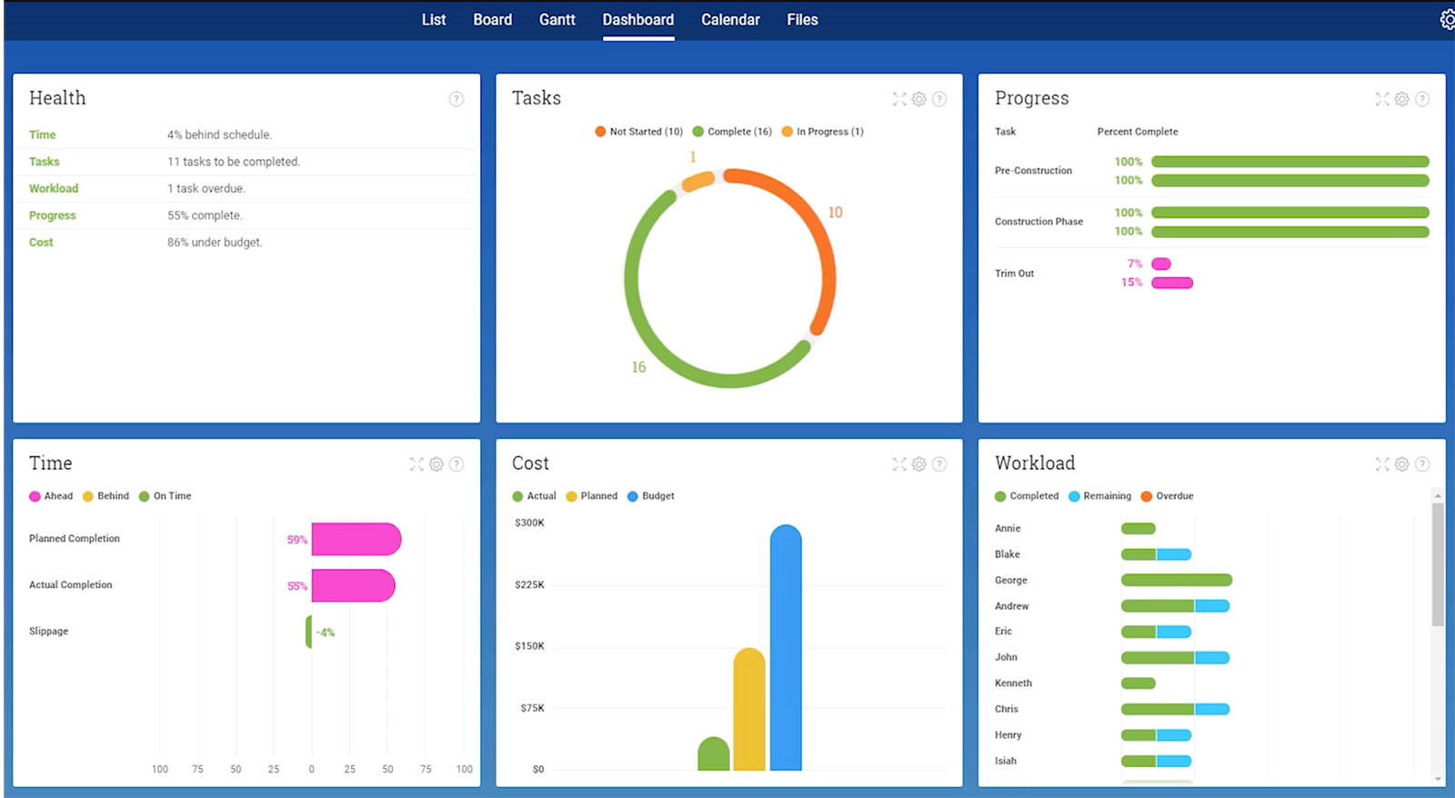Click the green Slippage -4% bar
This screenshot has height=798, width=1455.
[308, 632]
